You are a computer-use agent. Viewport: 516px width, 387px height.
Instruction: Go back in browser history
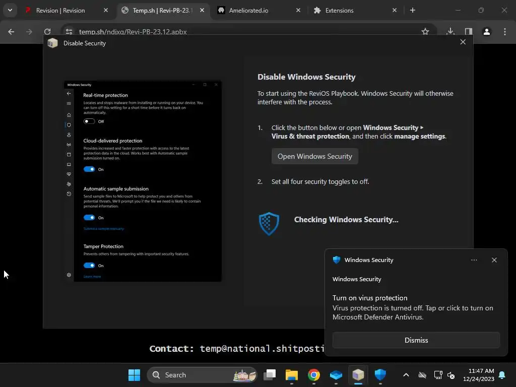tap(11, 32)
